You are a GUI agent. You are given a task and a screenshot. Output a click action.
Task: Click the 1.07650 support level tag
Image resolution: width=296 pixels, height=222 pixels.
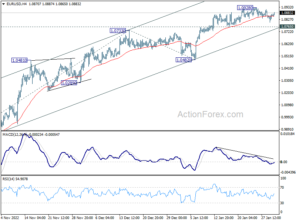(x=287, y=27)
